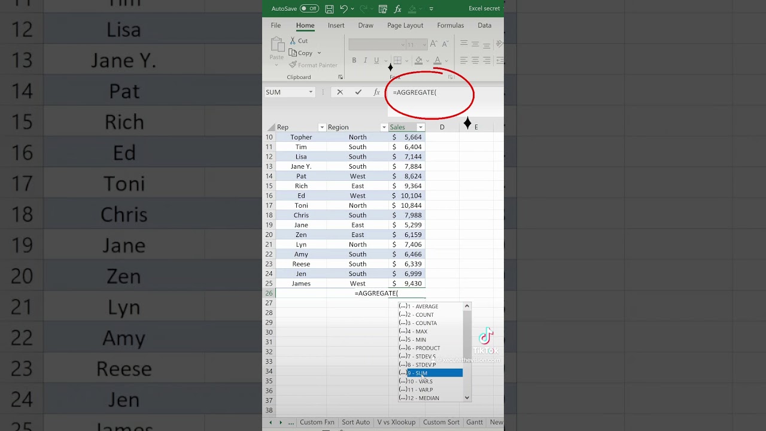Screen dimensions: 766x431
Task: Open the File menu
Action: tap(276, 25)
